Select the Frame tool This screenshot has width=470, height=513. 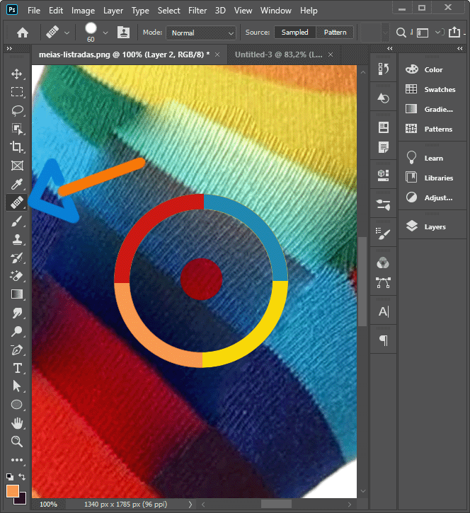[17, 166]
